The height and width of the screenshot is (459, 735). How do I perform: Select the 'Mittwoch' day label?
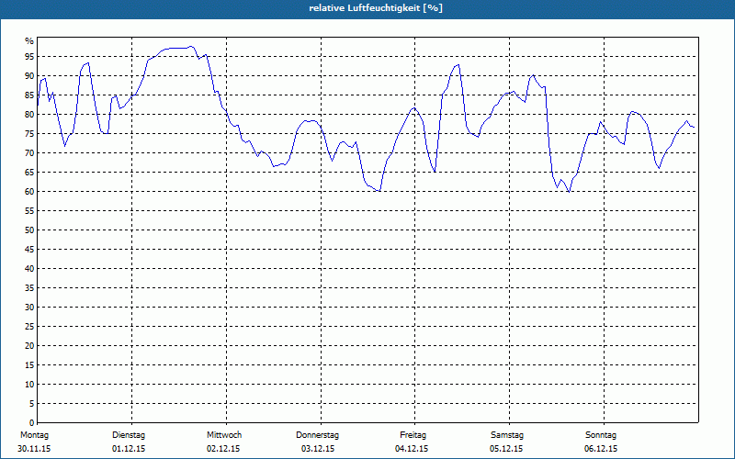point(224,435)
